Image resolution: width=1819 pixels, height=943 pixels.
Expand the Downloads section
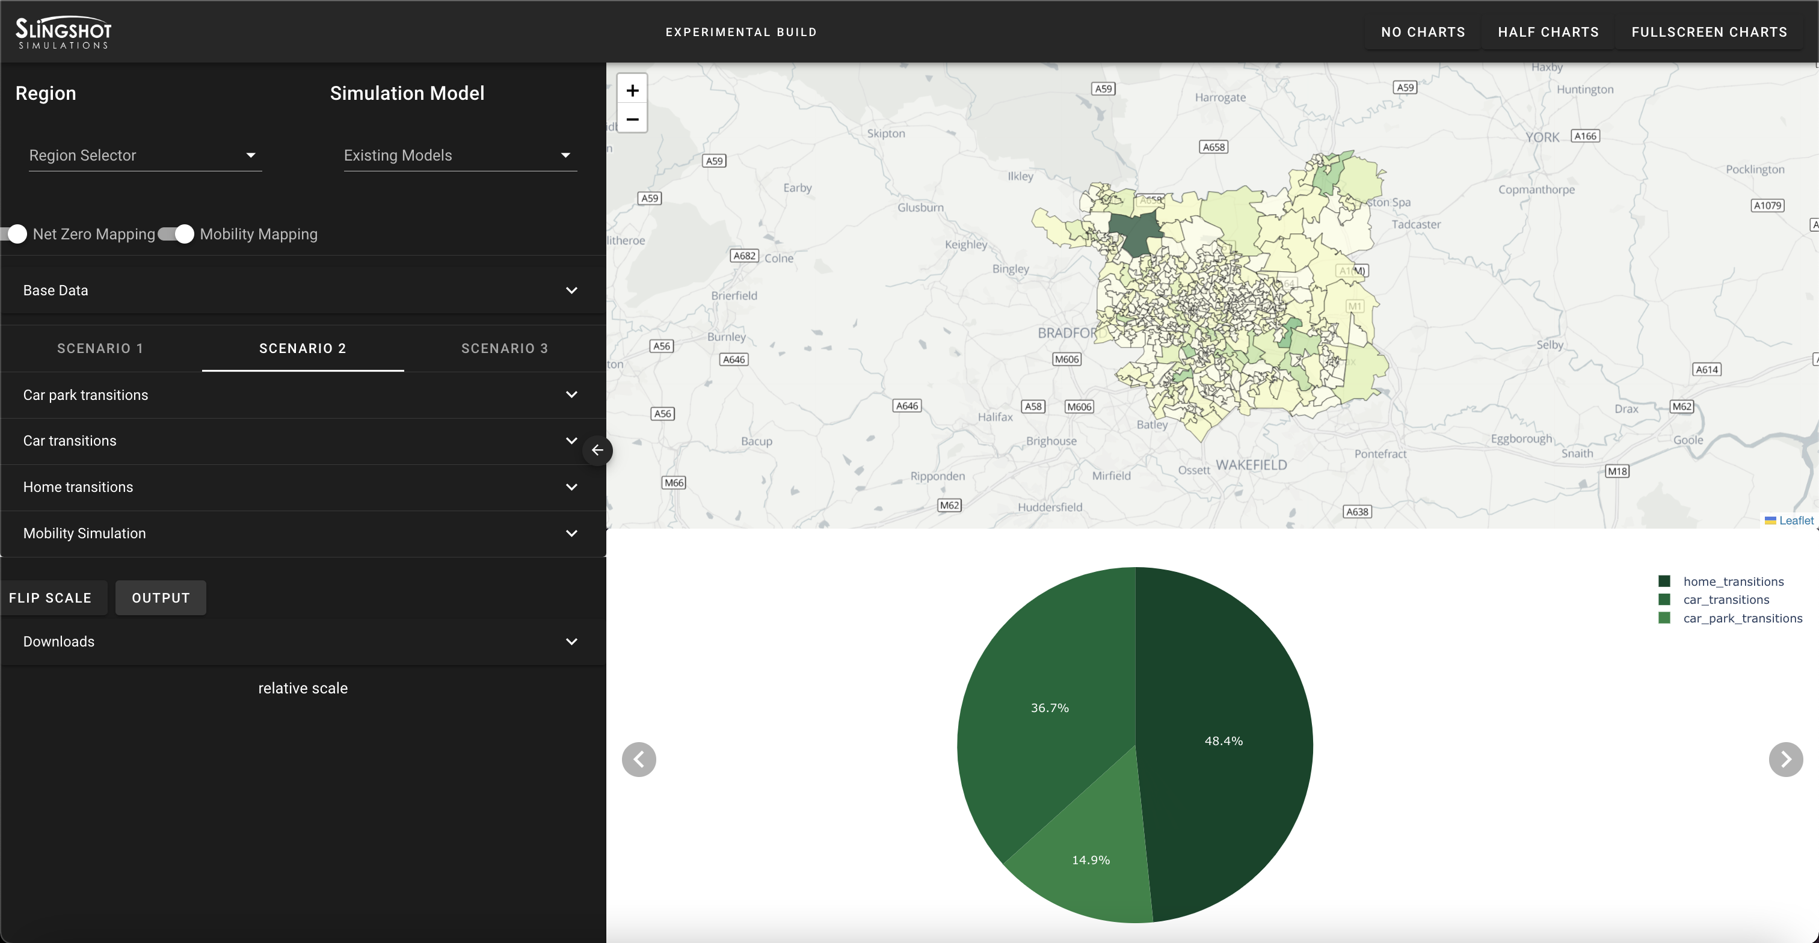click(302, 642)
